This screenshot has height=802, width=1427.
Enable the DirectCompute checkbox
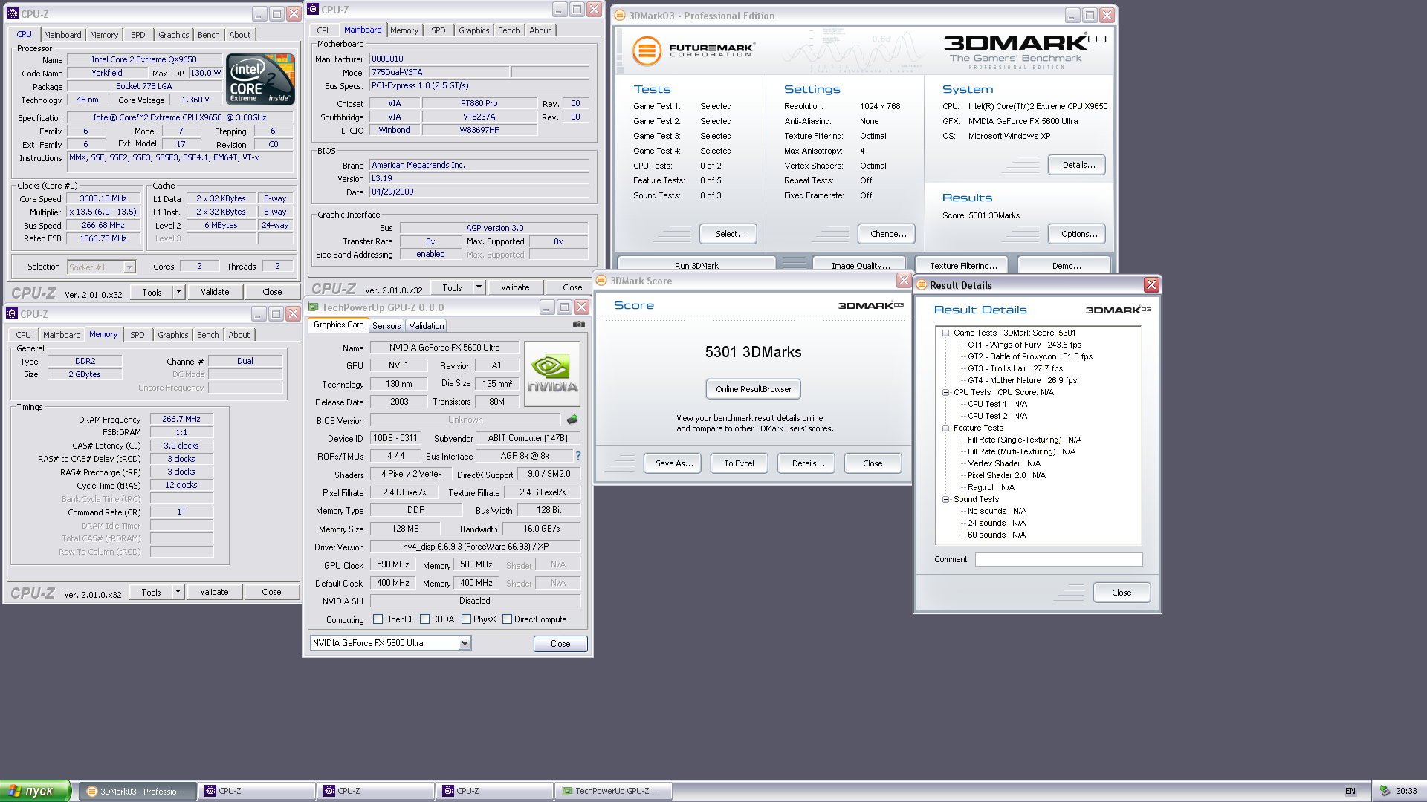pyautogui.click(x=507, y=619)
